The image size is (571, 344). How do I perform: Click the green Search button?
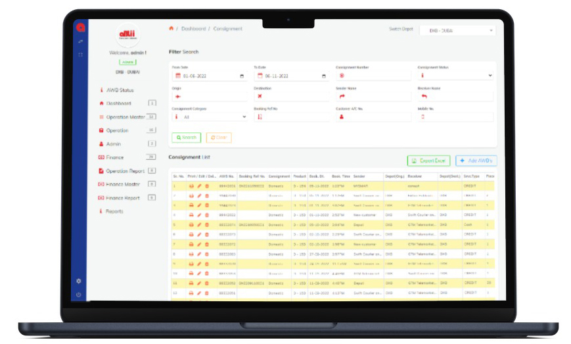coord(186,137)
